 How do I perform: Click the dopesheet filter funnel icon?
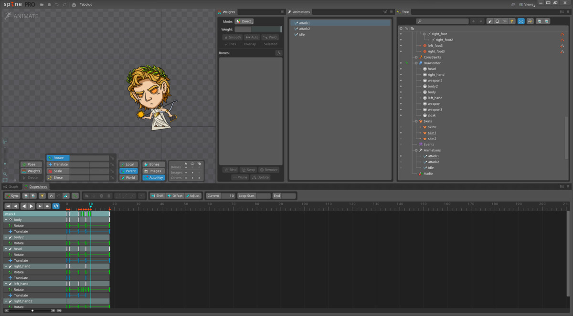point(42,196)
